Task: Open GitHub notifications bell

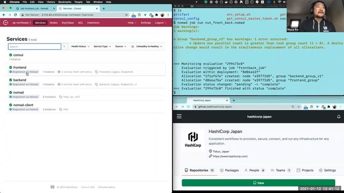Action: click(x=339, y=117)
